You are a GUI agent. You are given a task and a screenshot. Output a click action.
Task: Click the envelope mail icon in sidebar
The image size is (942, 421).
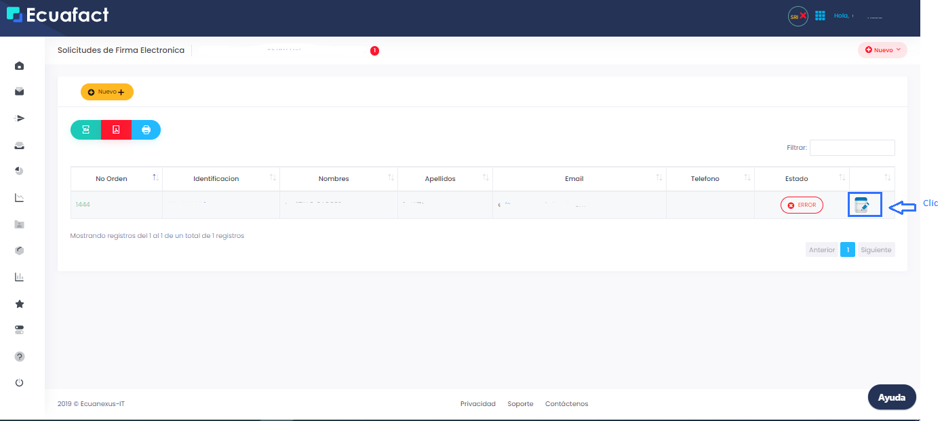20,92
